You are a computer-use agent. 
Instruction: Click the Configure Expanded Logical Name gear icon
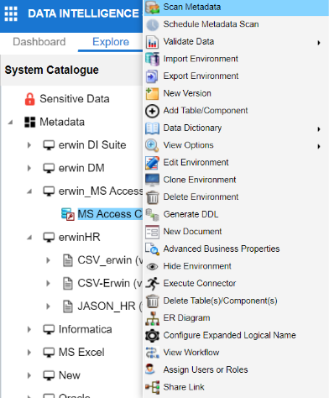152,335
